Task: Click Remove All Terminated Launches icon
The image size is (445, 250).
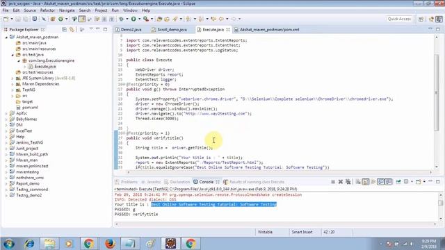Action: point(348,182)
